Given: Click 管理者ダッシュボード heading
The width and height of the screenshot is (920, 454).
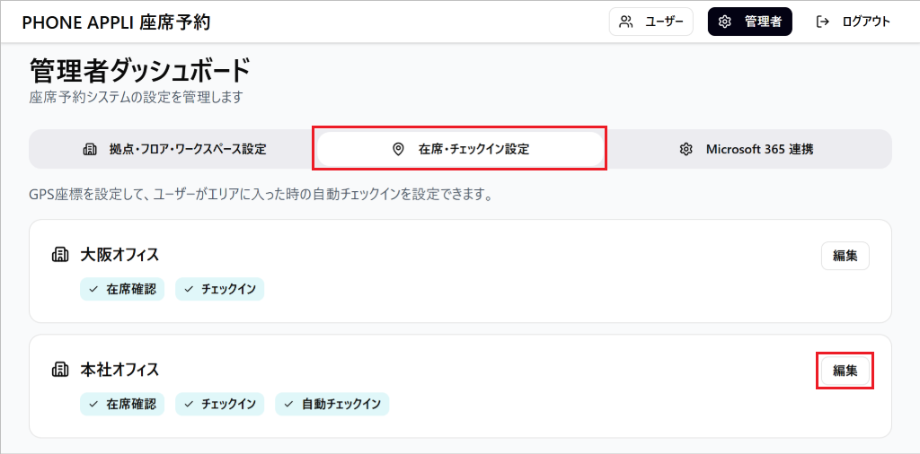Looking at the screenshot, I should pyautogui.click(x=139, y=71).
